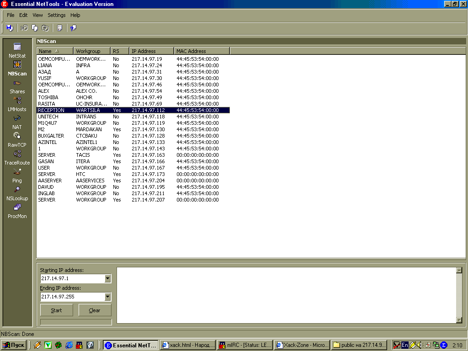Switch to the NetStat tool
The image size is (468, 351).
(x=17, y=50)
